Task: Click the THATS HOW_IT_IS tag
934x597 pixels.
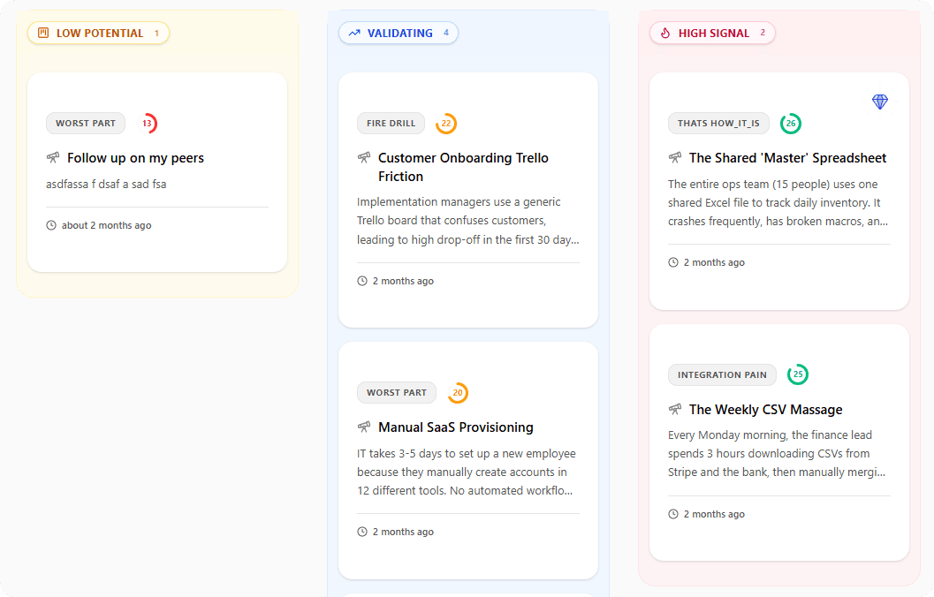Action: coord(718,124)
